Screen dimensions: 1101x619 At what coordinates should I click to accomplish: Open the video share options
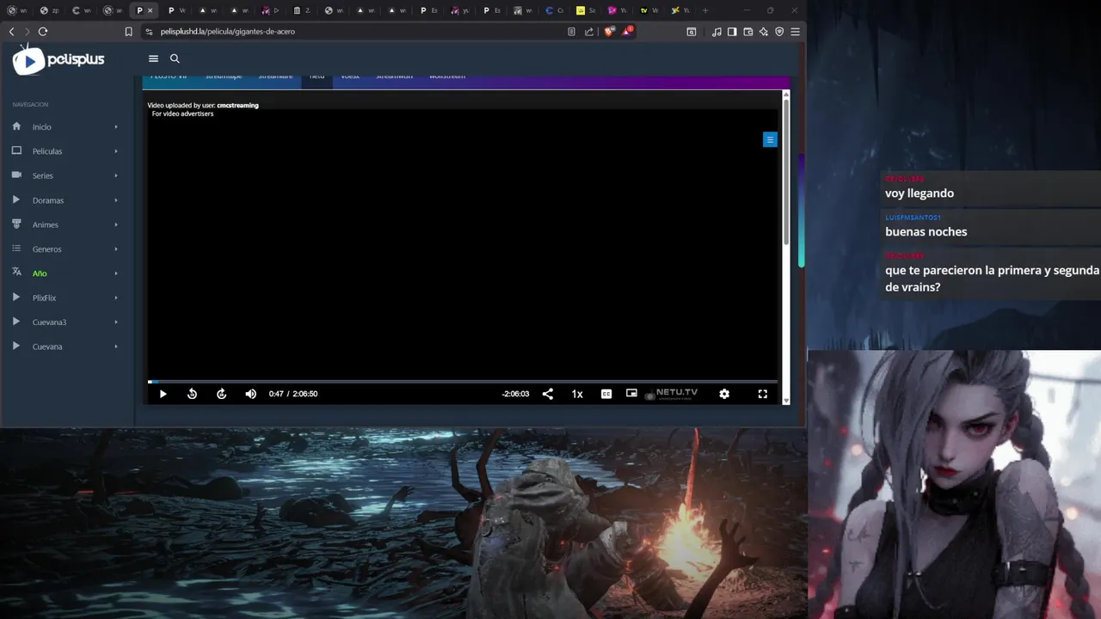tap(548, 394)
